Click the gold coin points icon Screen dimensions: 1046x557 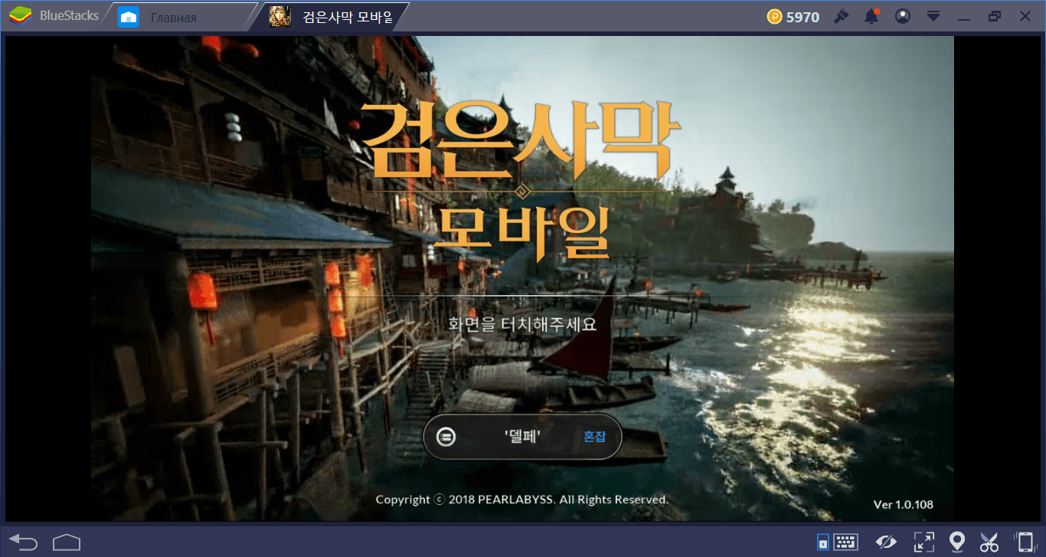point(774,17)
